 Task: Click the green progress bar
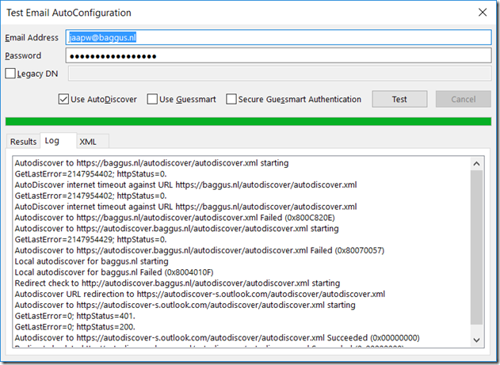pos(249,121)
